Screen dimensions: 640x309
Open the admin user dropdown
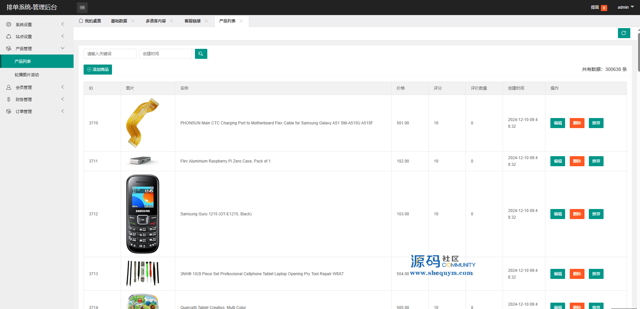tap(625, 7)
